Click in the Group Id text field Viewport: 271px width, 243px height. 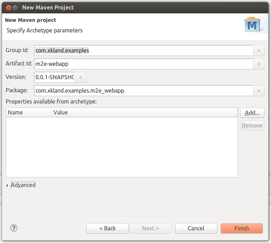pyautogui.click(x=144, y=51)
